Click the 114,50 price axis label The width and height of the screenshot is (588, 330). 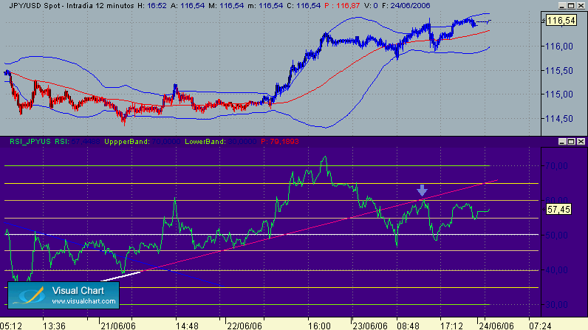[x=559, y=118]
